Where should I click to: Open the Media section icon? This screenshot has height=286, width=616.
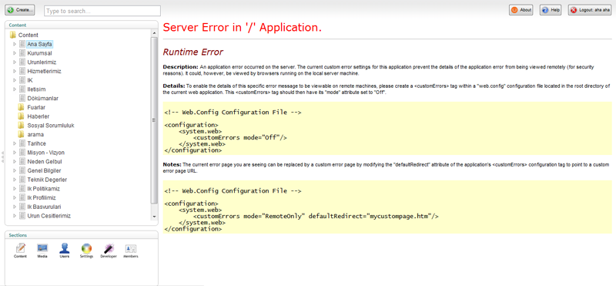coord(42,251)
